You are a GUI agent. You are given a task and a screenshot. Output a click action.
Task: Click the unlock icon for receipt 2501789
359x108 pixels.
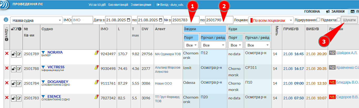pos(13,54)
